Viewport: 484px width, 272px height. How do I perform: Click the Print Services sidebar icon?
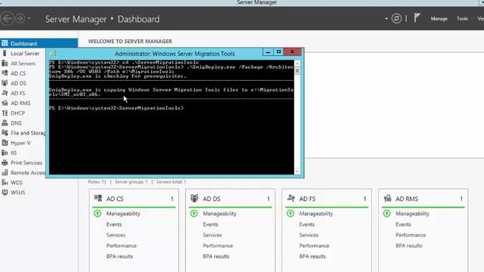click(x=5, y=162)
